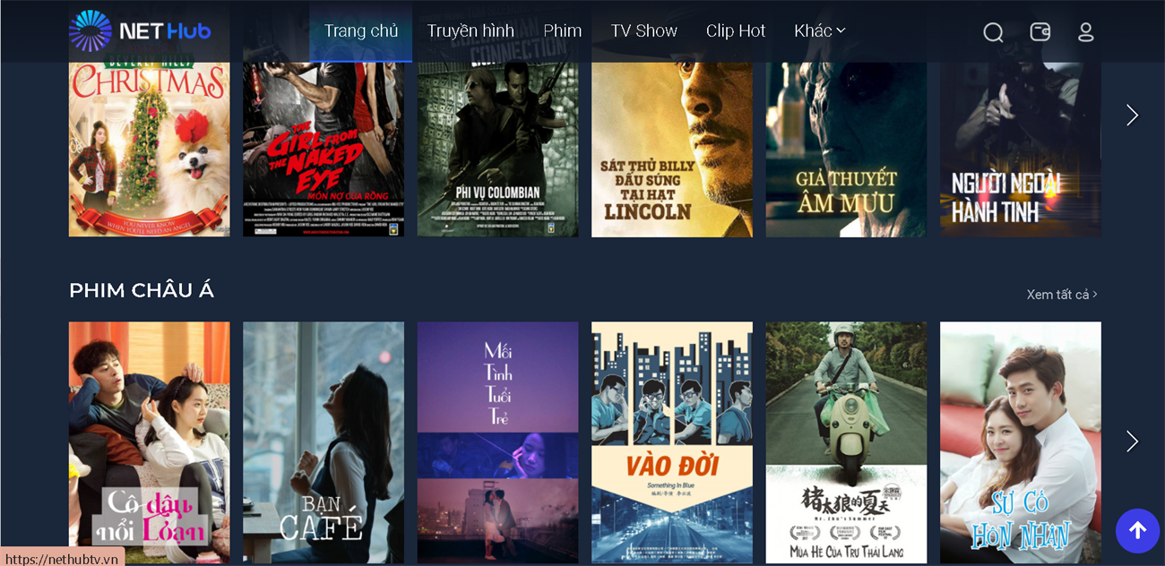Open Sự Cố Hôn Nhân poster
1165x566 pixels.
tap(1021, 443)
